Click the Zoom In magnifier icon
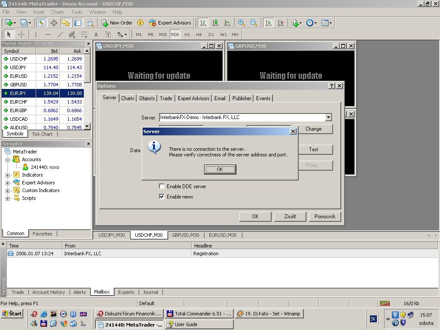The height and width of the screenshot is (330, 440). point(241,23)
